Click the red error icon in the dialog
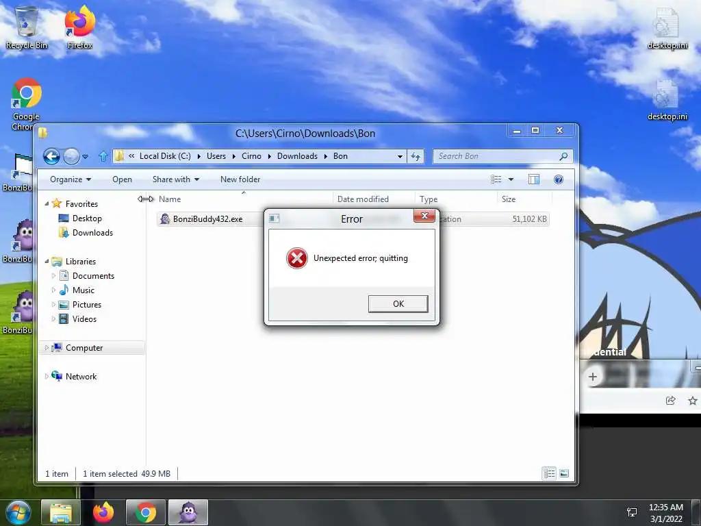The image size is (701, 526). click(297, 258)
